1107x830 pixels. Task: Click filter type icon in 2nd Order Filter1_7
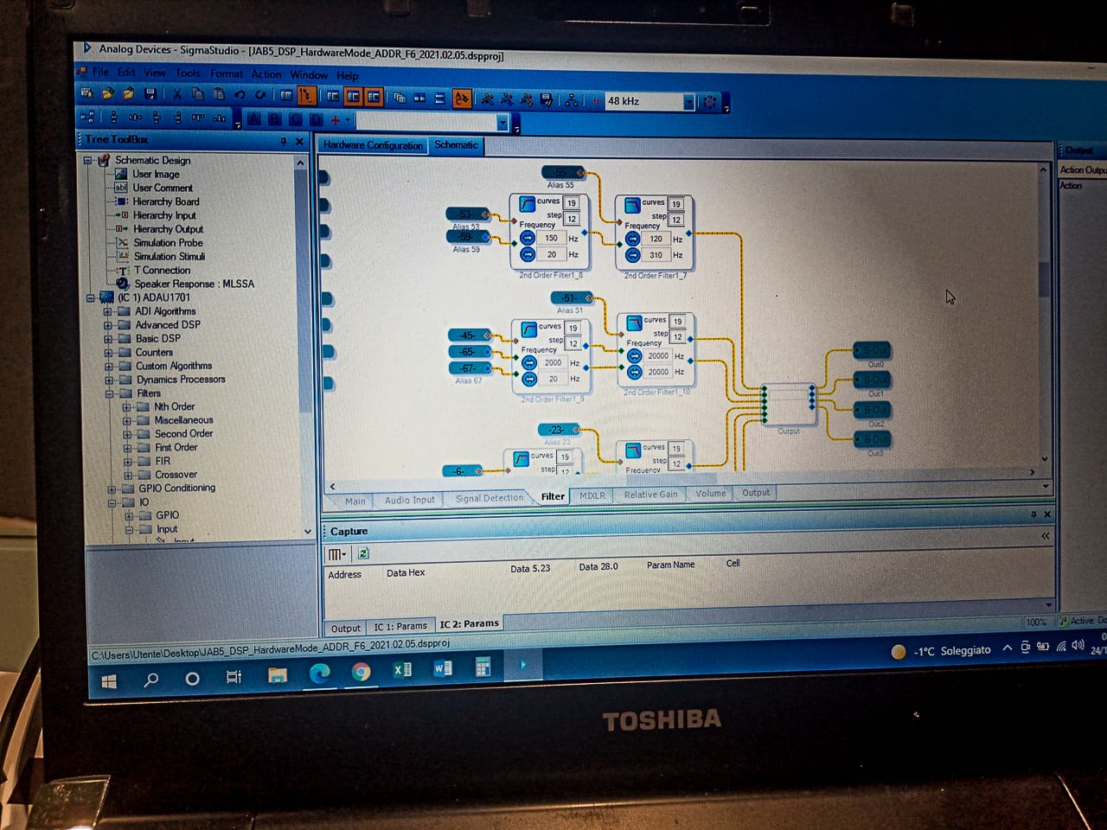[632, 204]
